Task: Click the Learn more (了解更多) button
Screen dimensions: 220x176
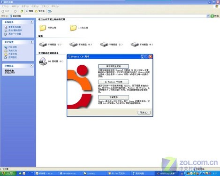Action: tap(114, 97)
